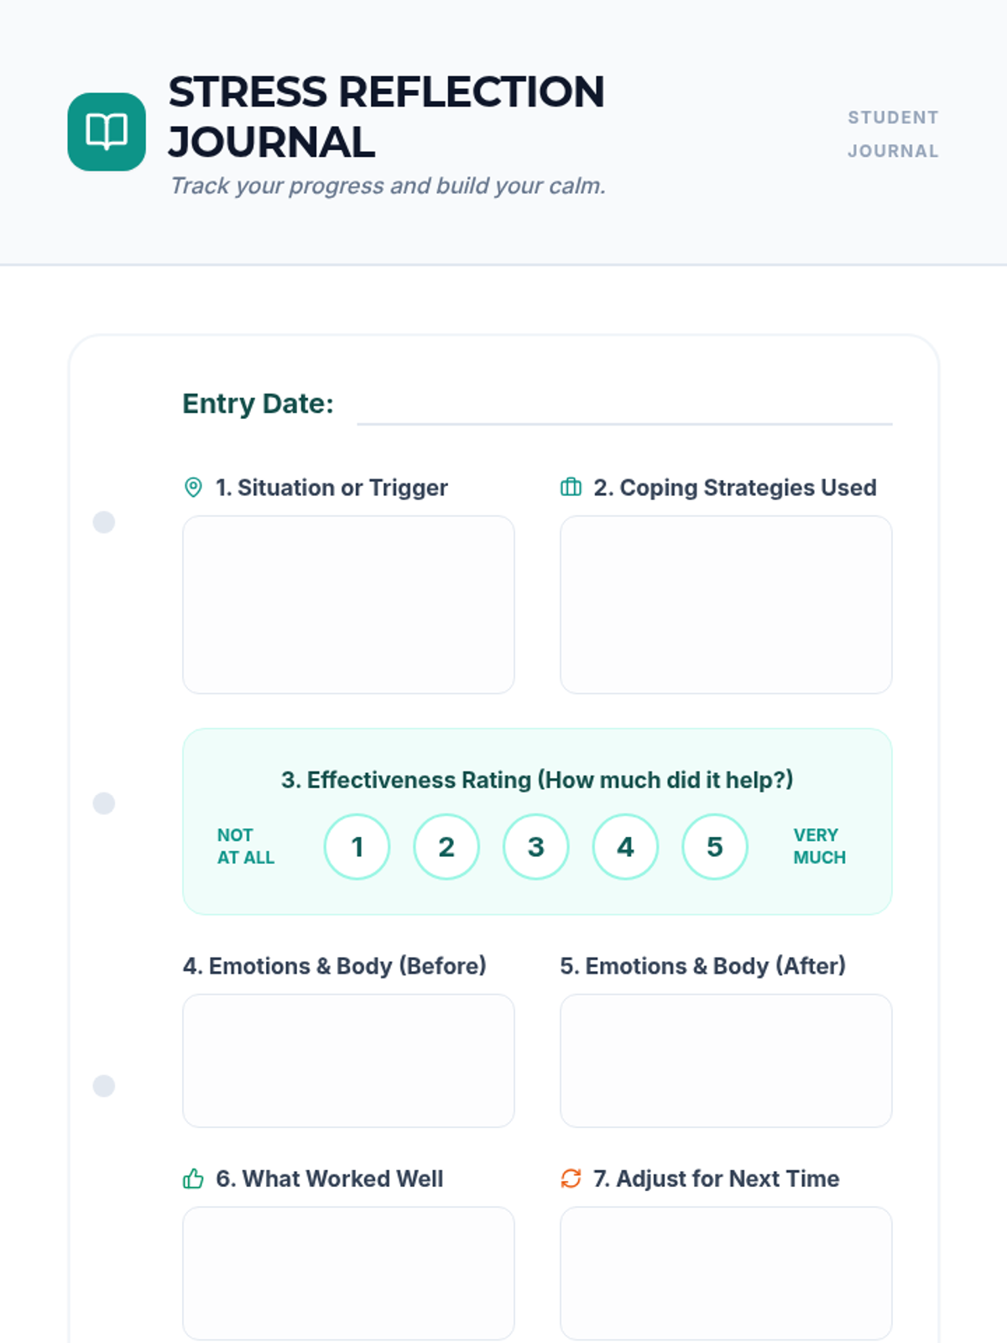
Task: Click the Coping Strategies Used text box
Action: click(726, 604)
